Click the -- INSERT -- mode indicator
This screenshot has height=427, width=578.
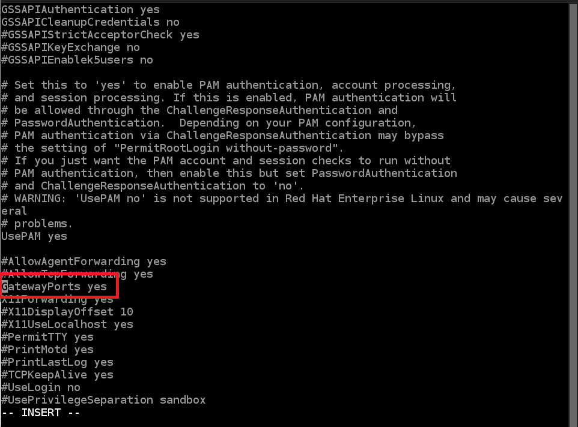[x=41, y=413]
